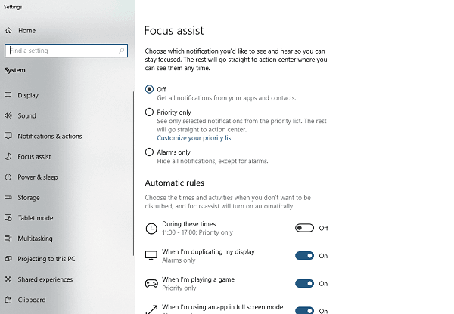454x314 pixels.
Task: Click the Find a setting search box
Action: [66, 51]
